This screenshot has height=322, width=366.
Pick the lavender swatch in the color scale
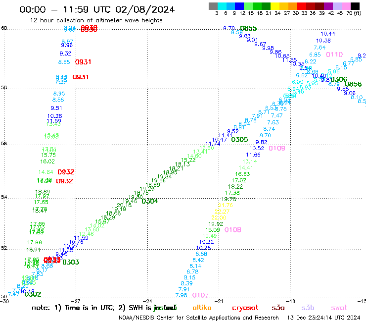click(337, 6)
